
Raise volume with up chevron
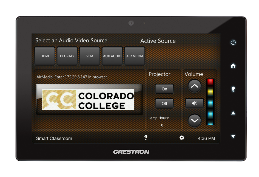click(x=195, y=86)
